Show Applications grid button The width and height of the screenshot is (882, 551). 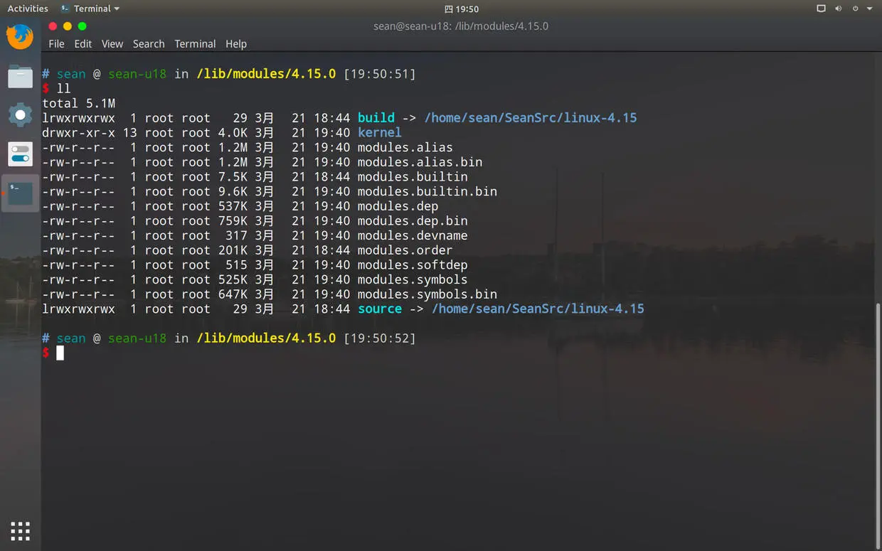[x=20, y=530]
